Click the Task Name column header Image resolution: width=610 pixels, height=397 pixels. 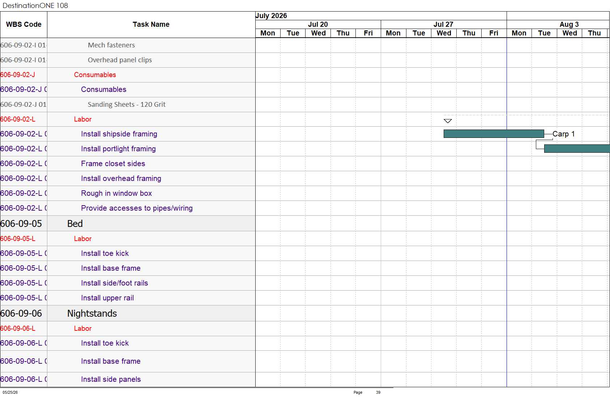[151, 25]
